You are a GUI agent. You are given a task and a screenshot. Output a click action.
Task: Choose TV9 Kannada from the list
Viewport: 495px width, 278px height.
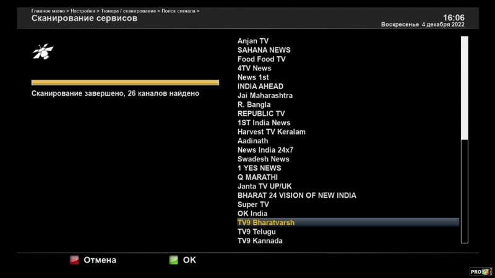point(260,241)
